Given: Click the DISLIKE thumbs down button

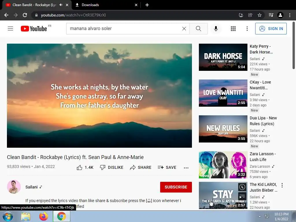Looking at the screenshot, I should (x=112, y=167).
